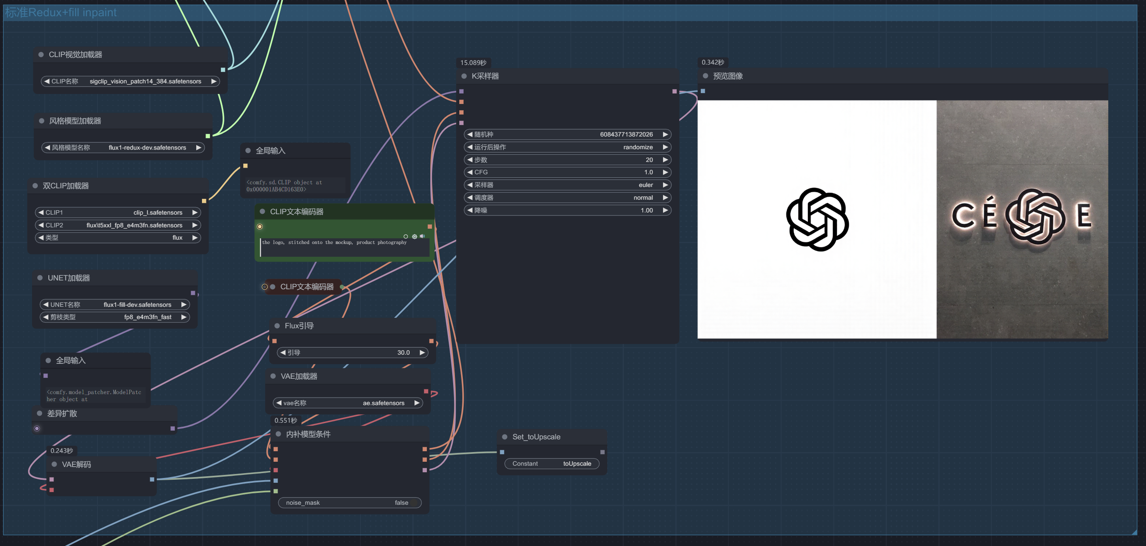Viewport: 1146px width, 546px height.
Task: Collapse the K采样器 node via its title dot
Action: (x=464, y=76)
